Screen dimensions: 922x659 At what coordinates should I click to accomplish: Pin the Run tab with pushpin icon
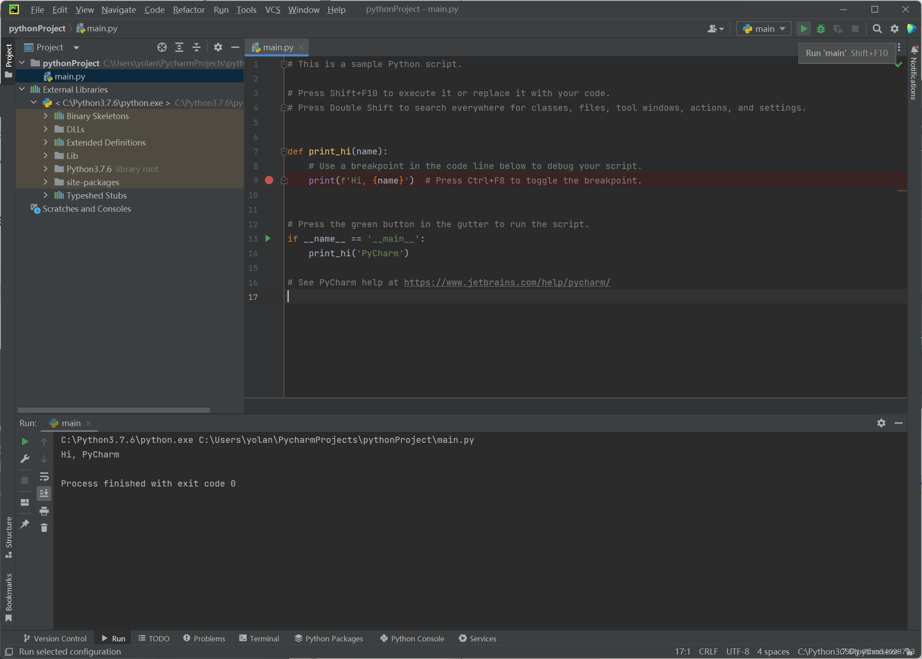(x=25, y=524)
